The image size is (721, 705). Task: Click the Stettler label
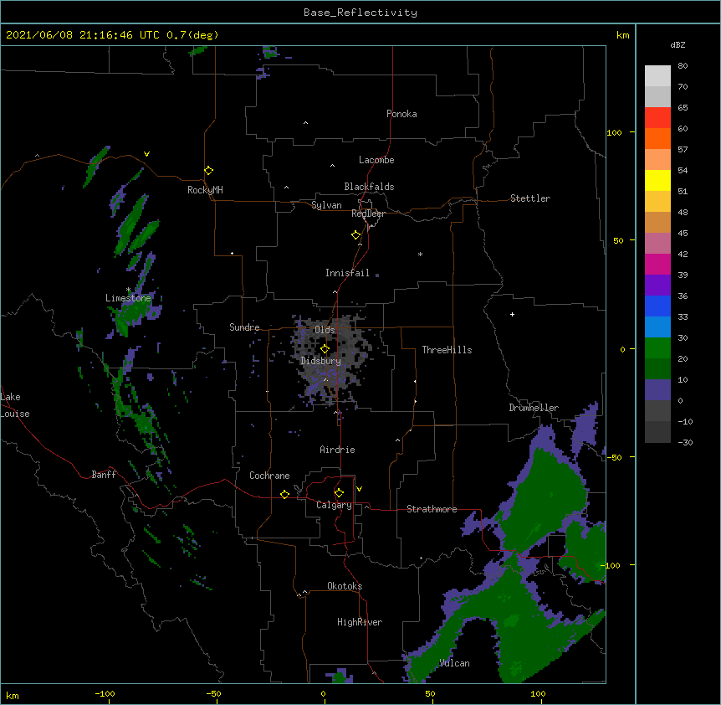coord(529,198)
